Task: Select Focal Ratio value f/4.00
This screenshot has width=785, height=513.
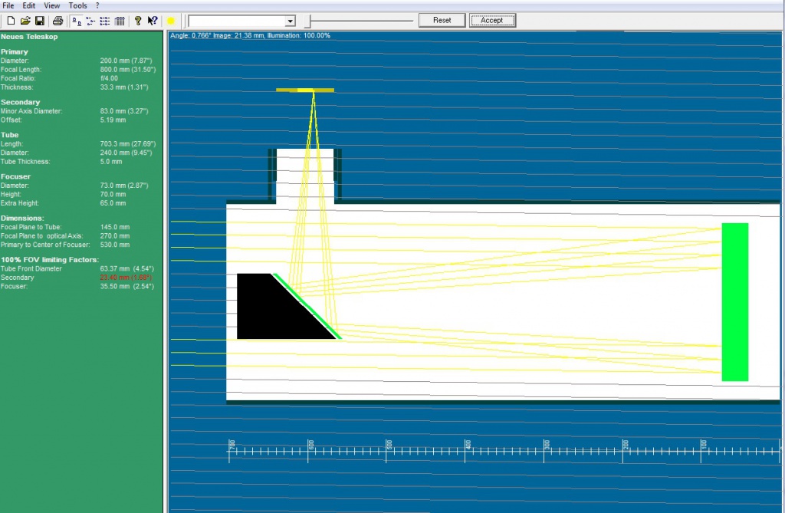Action: tap(109, 78)
